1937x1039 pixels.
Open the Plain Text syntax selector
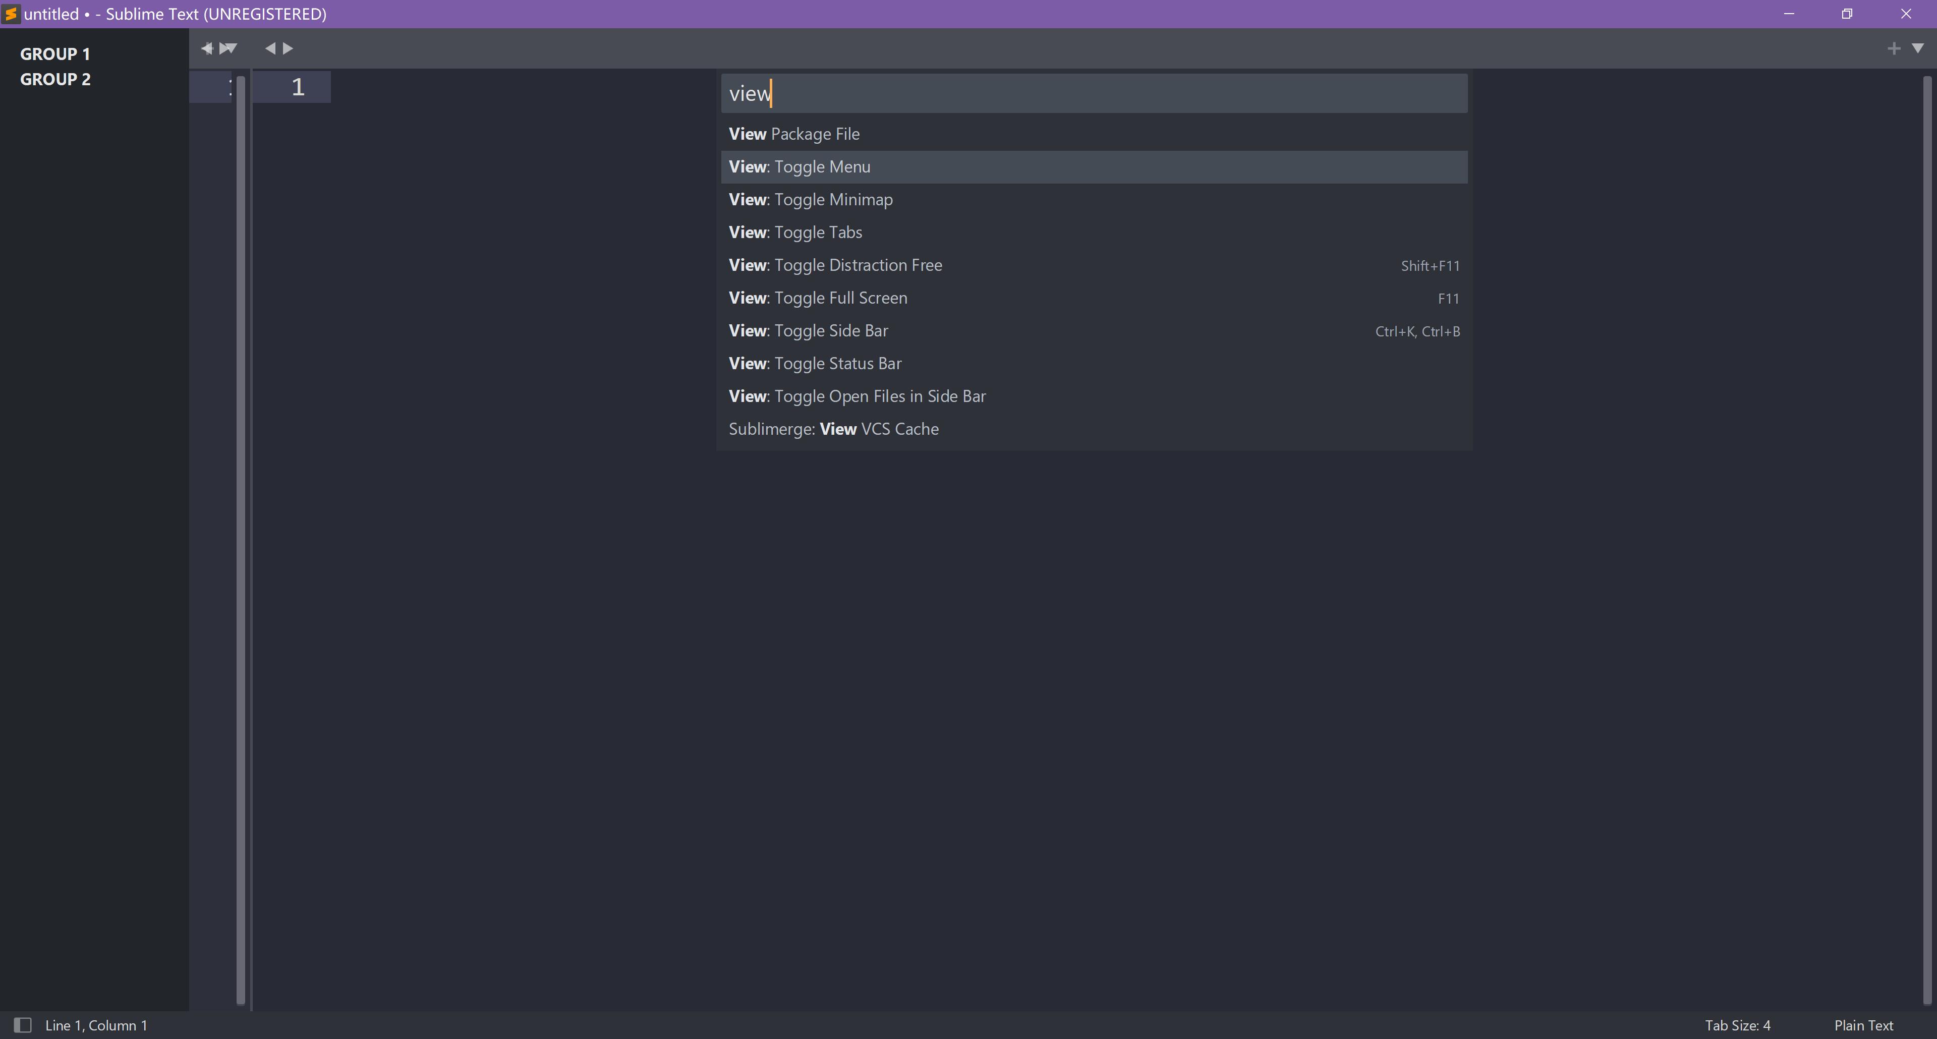point(1863,1025)
